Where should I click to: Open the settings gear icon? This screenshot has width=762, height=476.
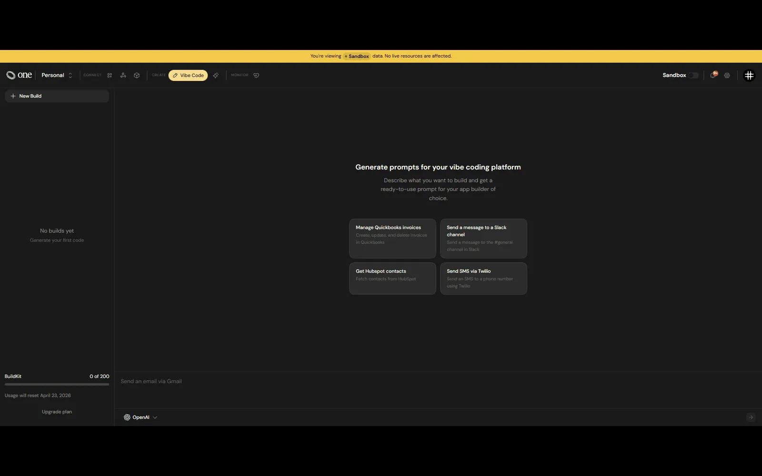(x=727, y=75)
